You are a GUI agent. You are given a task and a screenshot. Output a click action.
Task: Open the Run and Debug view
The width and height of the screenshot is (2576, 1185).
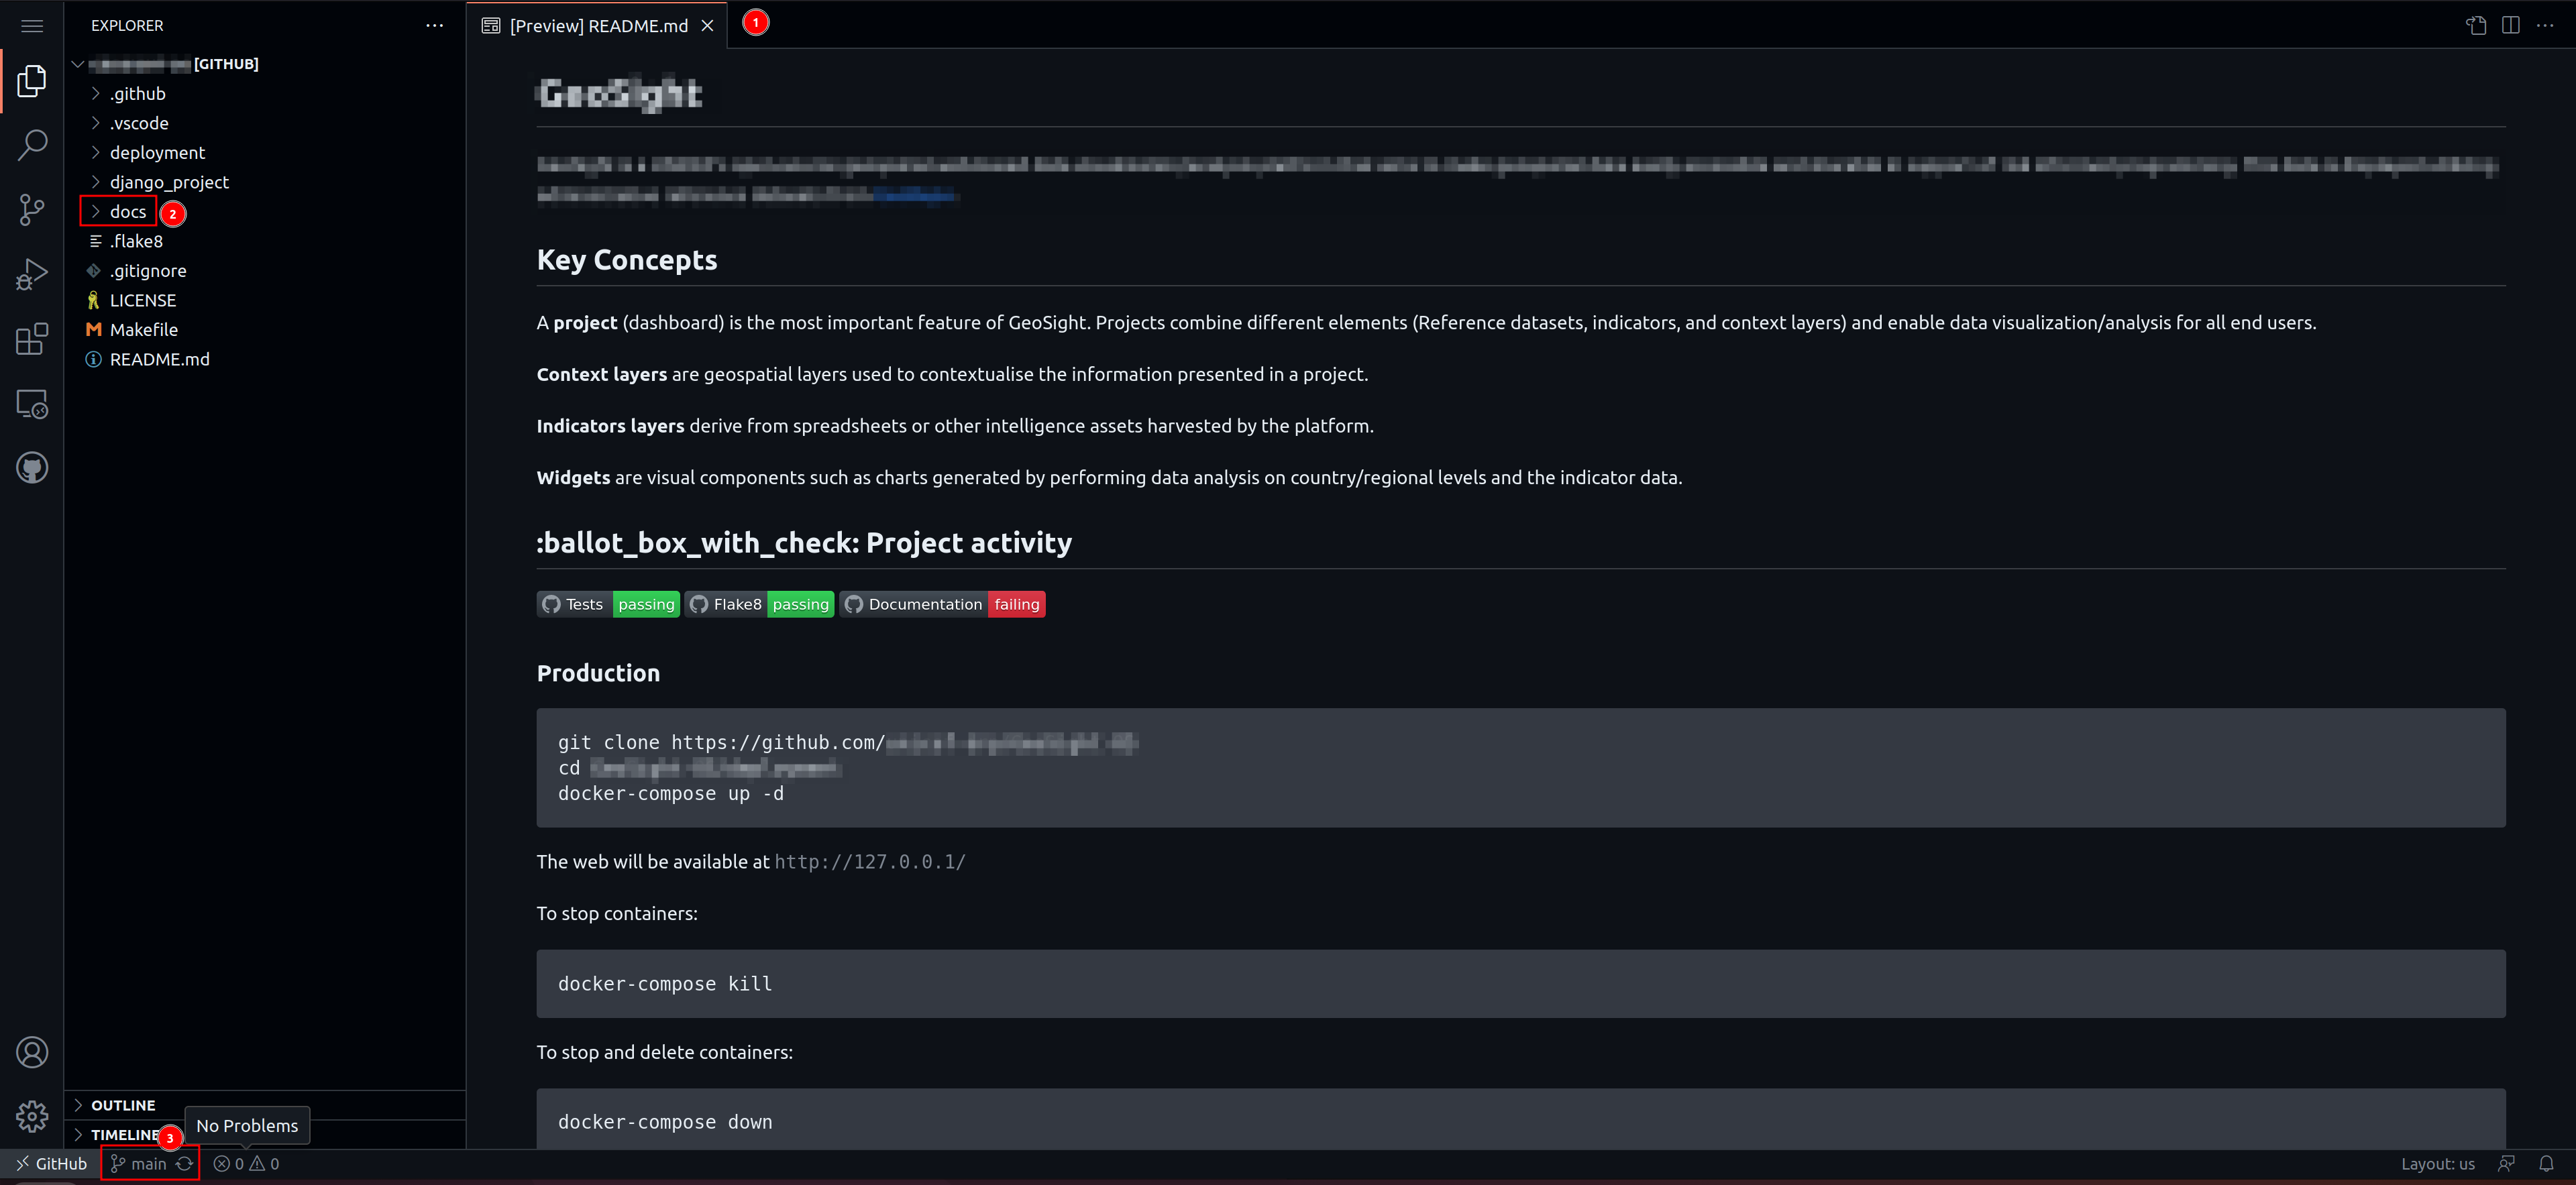32,274
